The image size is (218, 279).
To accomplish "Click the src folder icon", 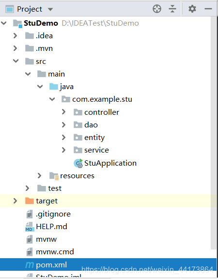I will coord(30,61).
